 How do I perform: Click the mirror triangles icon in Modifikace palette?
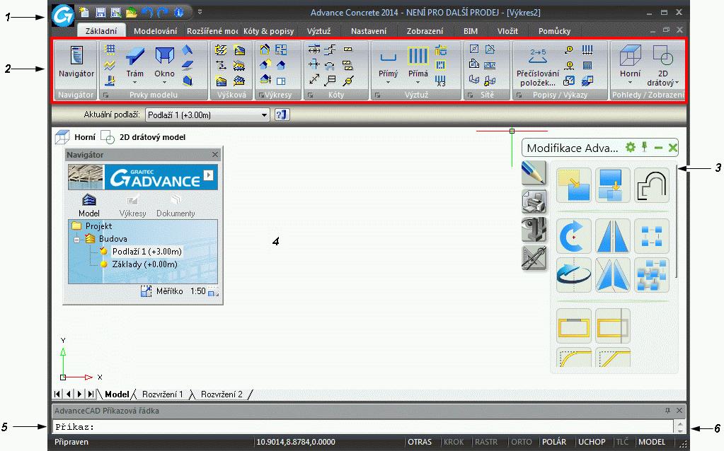pyautogui.click(x=613, y=236)
